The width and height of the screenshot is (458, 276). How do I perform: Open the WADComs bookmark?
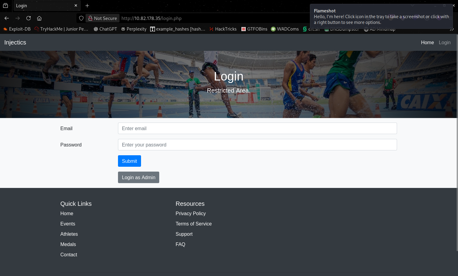(x=285, y=29)
